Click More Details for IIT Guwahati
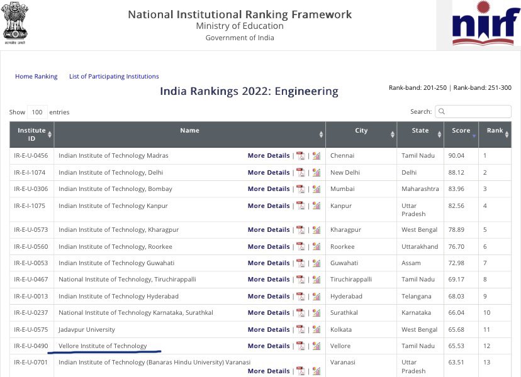 click(269, 263)
